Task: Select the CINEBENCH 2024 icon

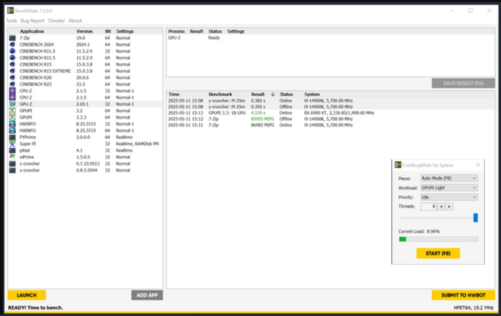Action: [12, 44]
